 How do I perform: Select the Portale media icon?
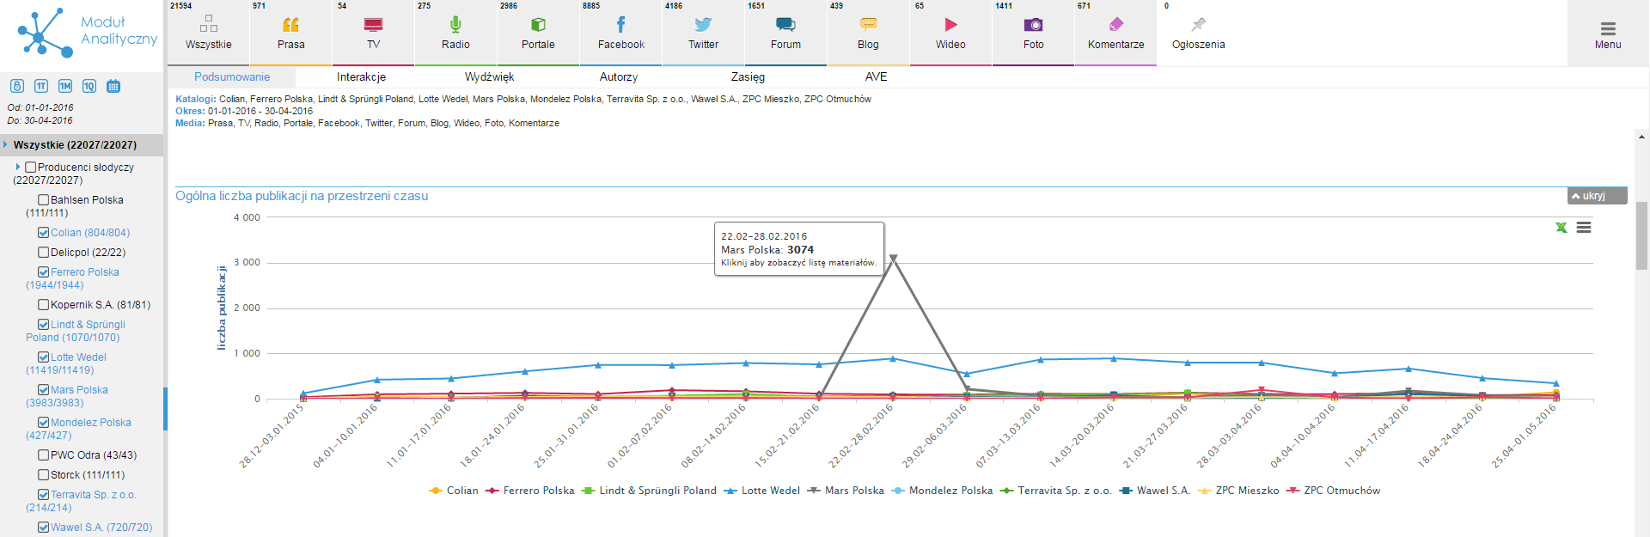(538, 24)
